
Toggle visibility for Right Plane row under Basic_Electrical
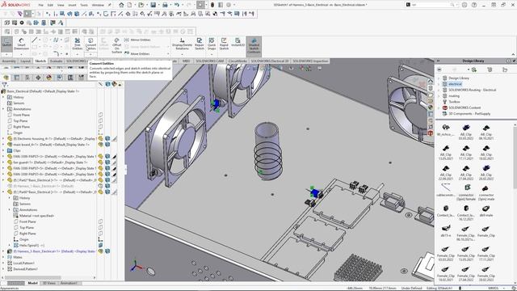pyautogui.click(x=100, y=127)
